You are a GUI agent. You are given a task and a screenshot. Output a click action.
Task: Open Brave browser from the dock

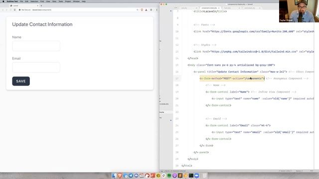coord(120,176)
